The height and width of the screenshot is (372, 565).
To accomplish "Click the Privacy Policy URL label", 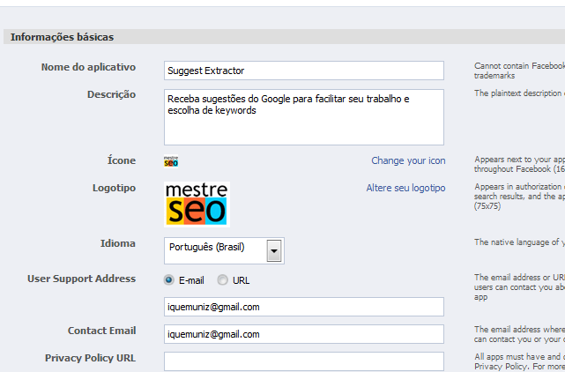I will click(x=90, y=358).
